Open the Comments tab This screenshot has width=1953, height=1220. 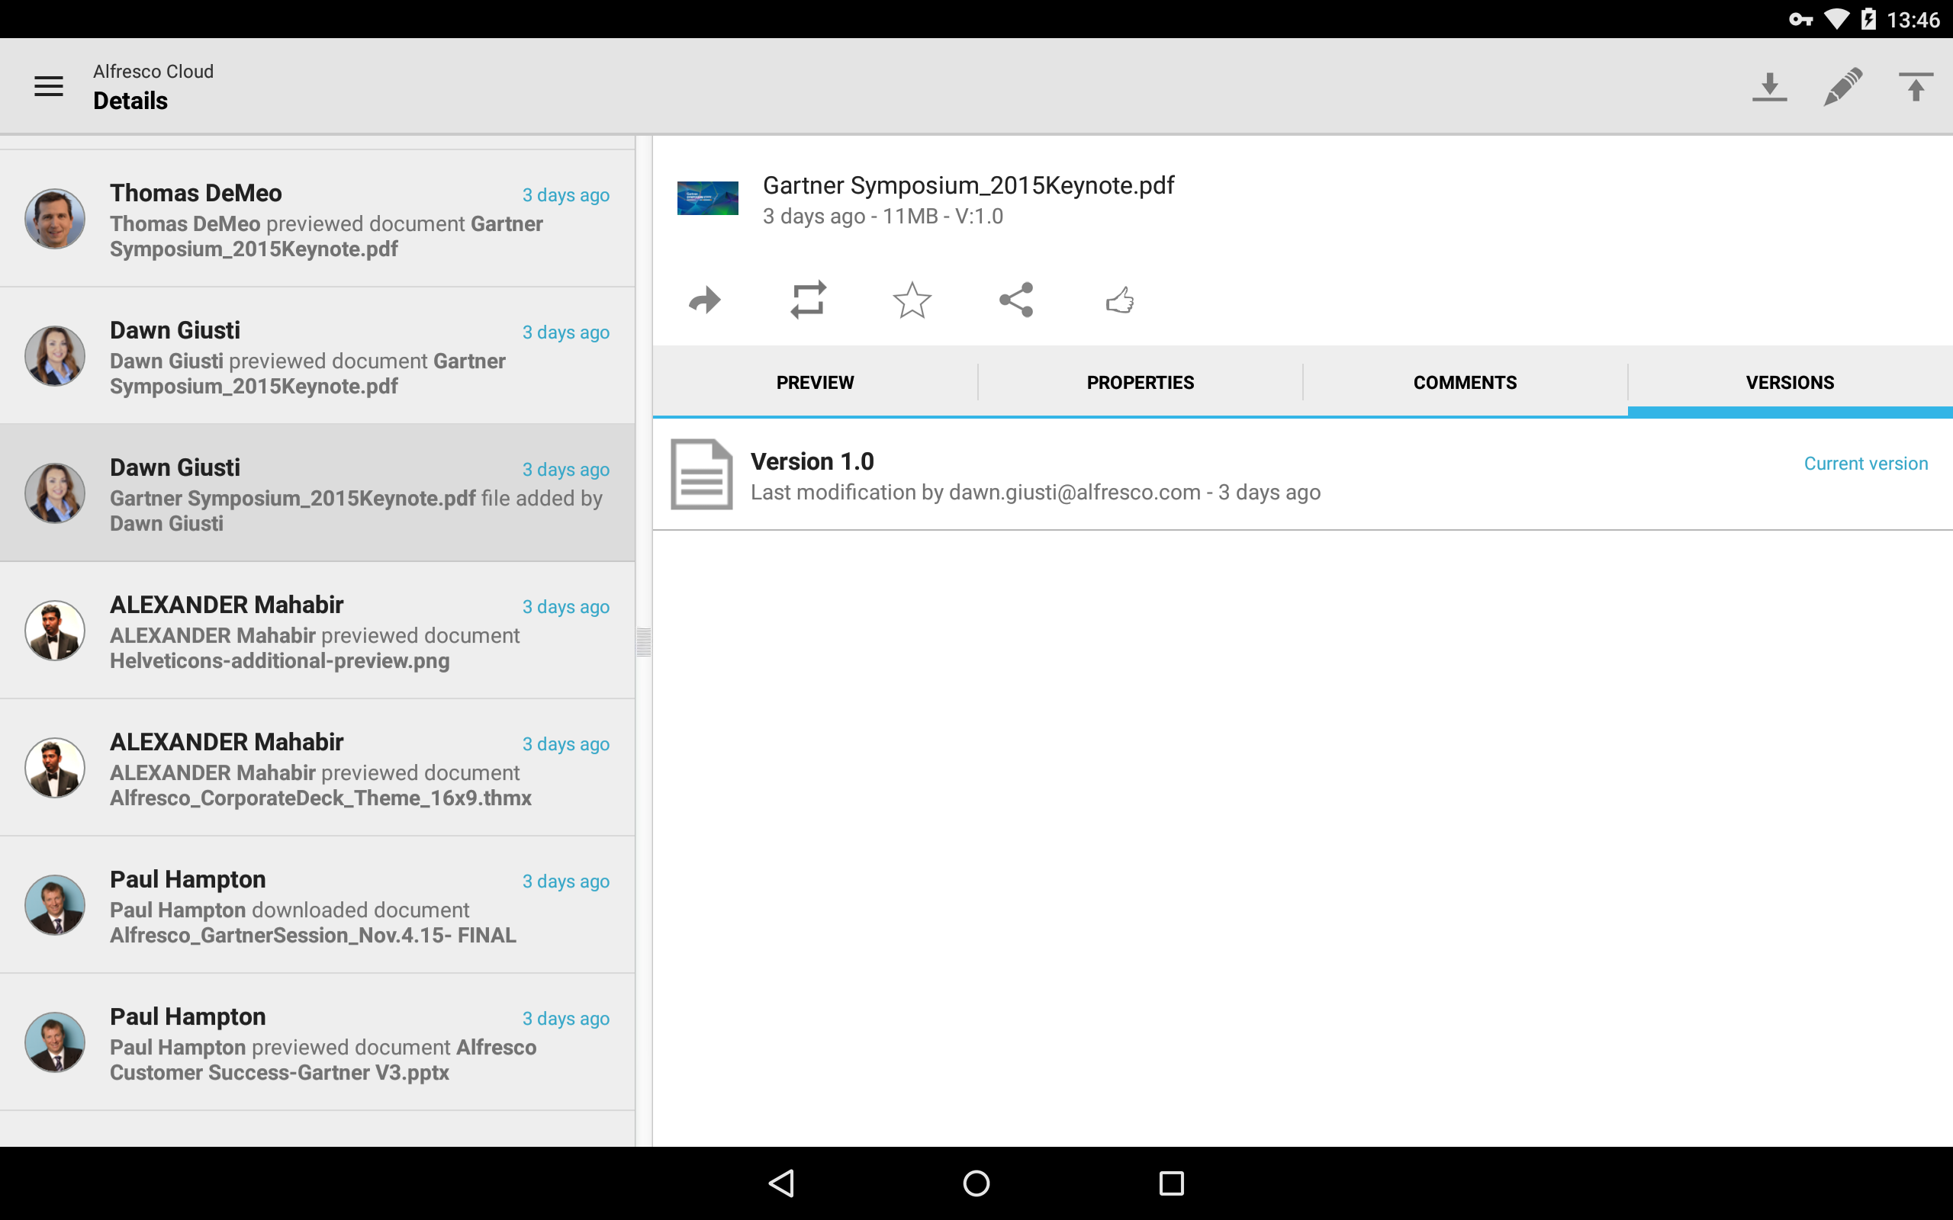tap(1465, 382)
